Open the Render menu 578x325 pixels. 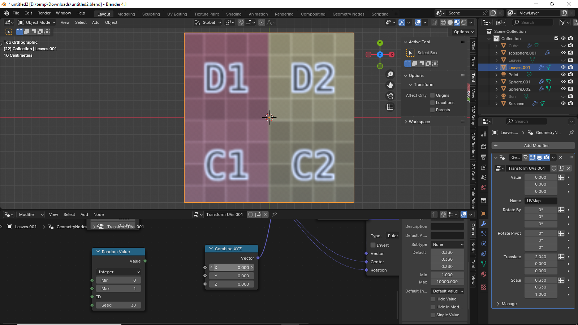[44, 13]
